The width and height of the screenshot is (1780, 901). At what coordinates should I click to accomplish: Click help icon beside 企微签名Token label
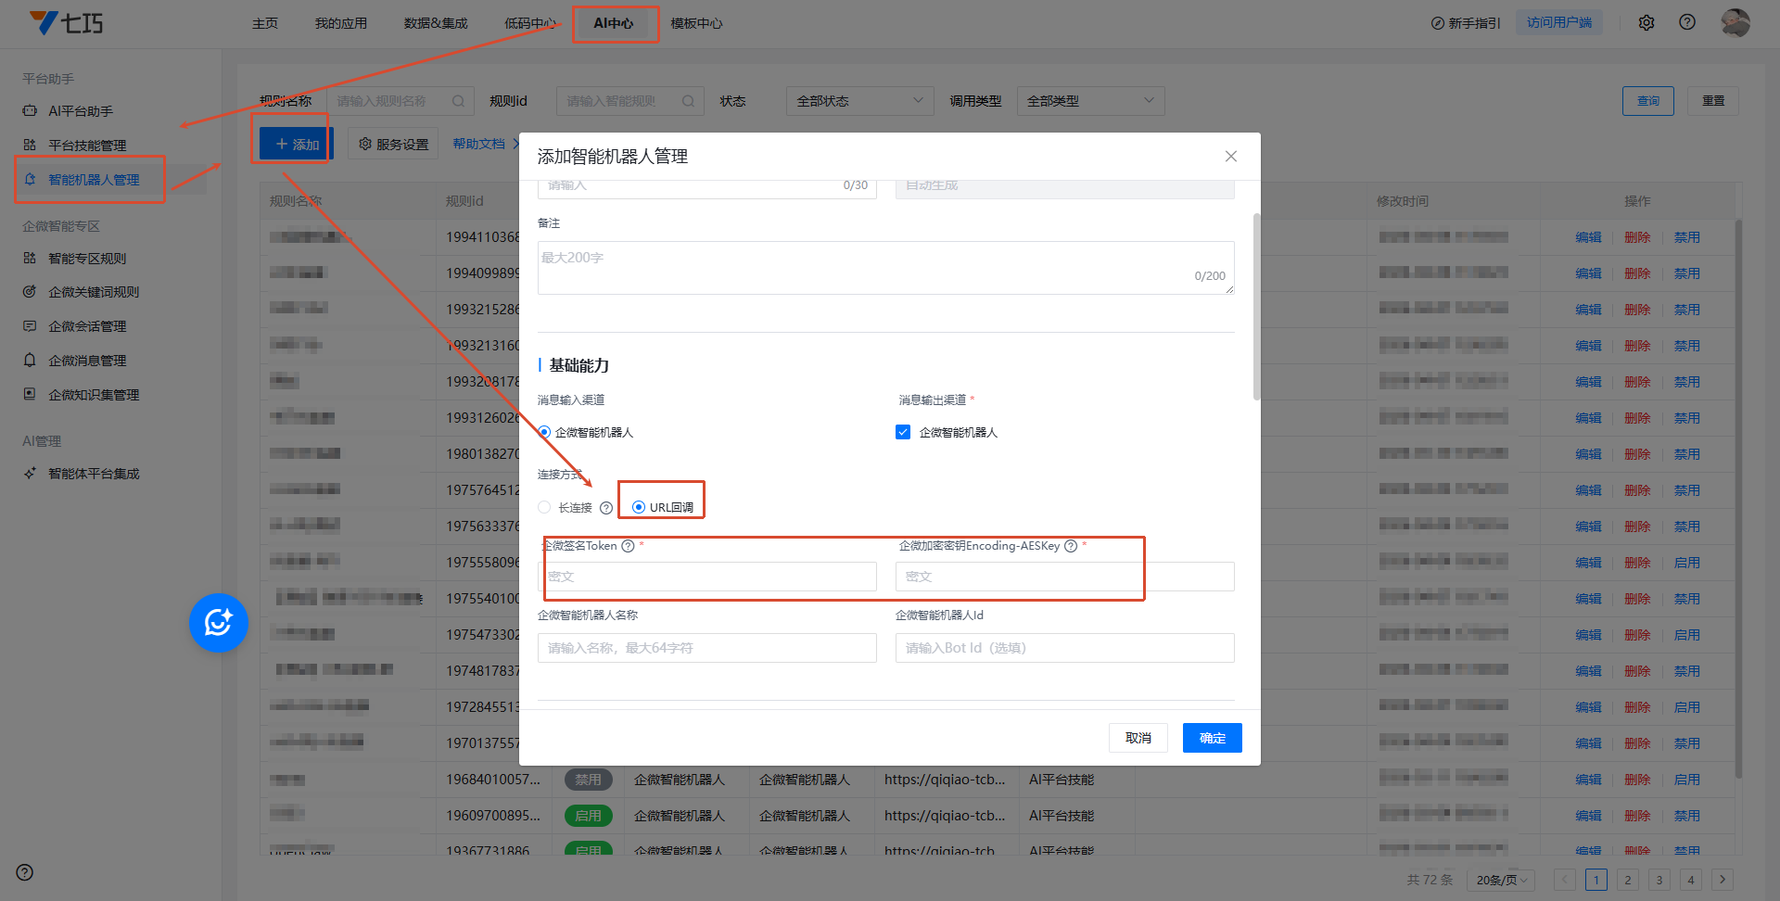(628, 546)
